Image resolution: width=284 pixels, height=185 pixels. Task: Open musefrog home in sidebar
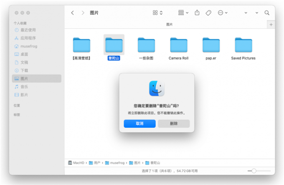(37, 46)
